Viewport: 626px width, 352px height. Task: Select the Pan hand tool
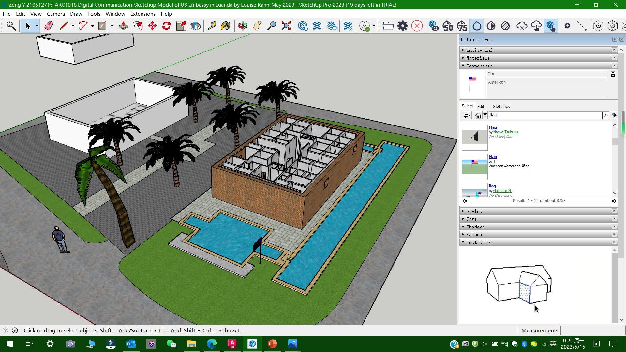pos(257,26)
